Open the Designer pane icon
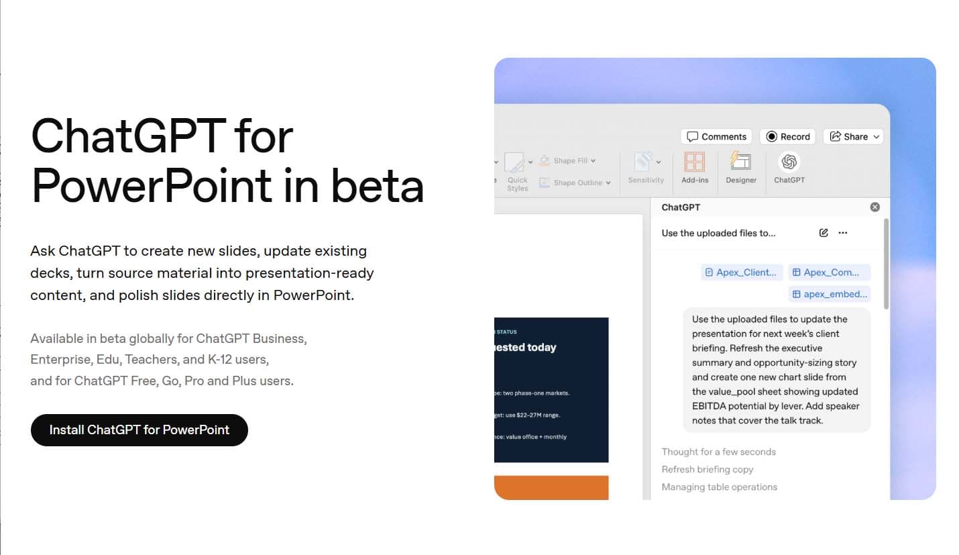This screenshot has width=959, height=555. pyautogui.click(x=741, y=162)
